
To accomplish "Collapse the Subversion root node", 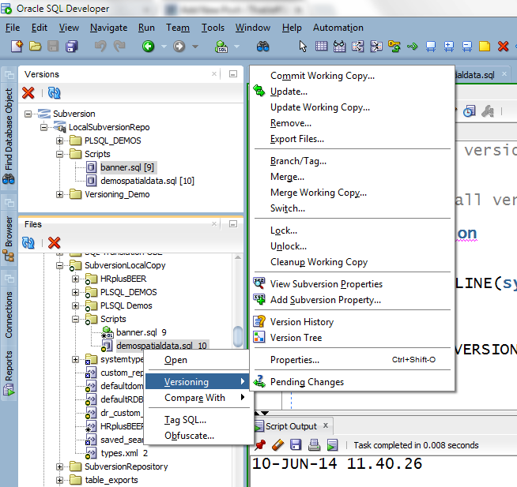I will [28, 114].
